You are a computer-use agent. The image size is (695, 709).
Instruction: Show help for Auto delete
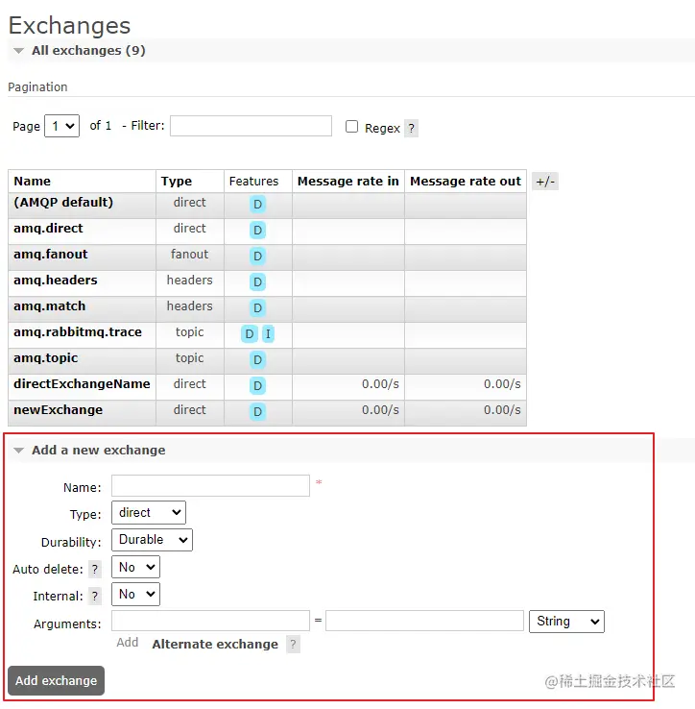(x=94, y=570)
